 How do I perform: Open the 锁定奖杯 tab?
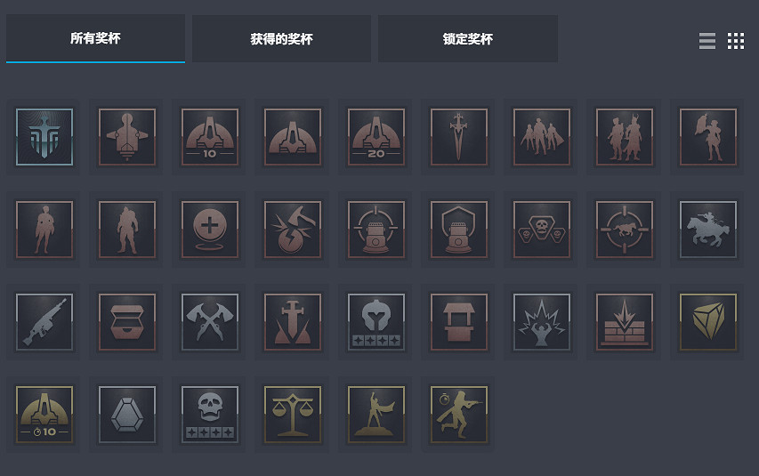coord(468,39)
